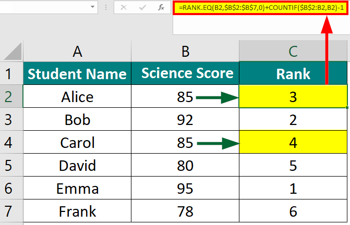Click David's science score 80
The height and width of the screenshot is (225, 350).
point(185,165)
